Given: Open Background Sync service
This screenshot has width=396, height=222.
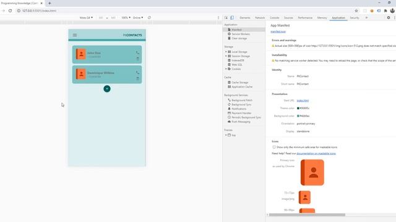Looking at the screenshot, I should [241, 104].
